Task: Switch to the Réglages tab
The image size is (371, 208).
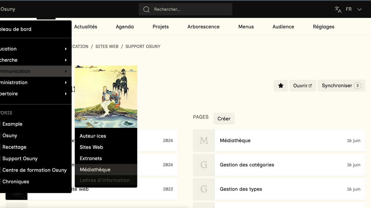Action: [x=323, y=27]
